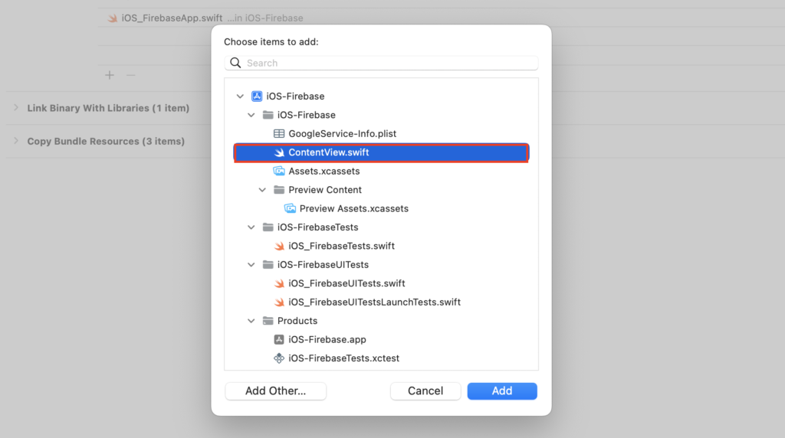
Task: Expand Copy Bundle Resources section
Action: pyautogui.click(x=16, y=141)
